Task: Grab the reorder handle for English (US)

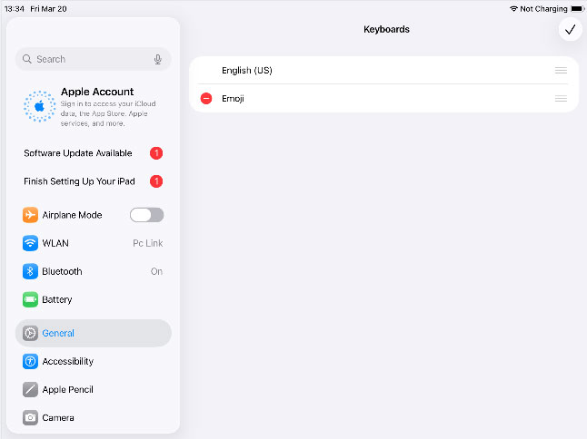Action: pos(561,70)
